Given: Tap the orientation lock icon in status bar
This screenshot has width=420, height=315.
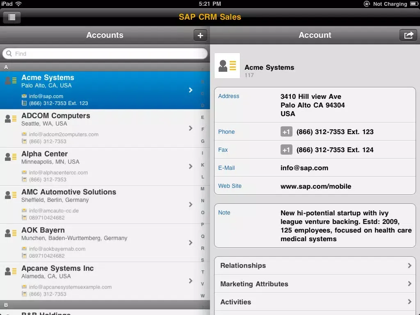Looking at the screenshot, I should pyautogui.click(x=367, y=4).
